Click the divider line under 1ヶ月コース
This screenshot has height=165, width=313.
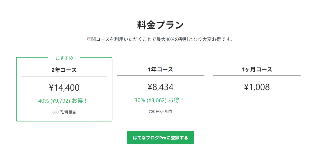(x=257, y=76)
